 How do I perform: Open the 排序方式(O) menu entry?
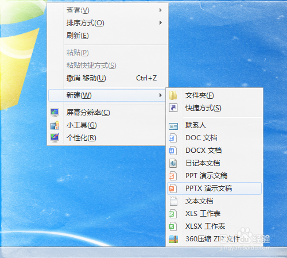click(107, 23)
